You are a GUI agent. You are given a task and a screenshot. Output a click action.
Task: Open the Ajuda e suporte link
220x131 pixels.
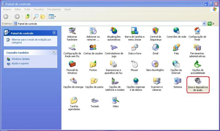[20, 63]
